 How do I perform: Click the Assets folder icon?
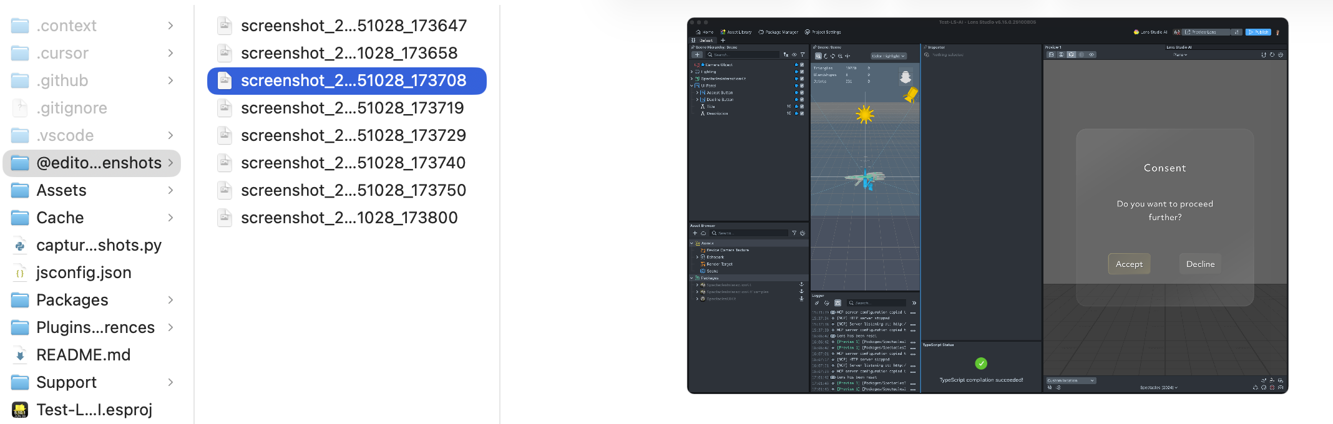click(x=20, y=190)
